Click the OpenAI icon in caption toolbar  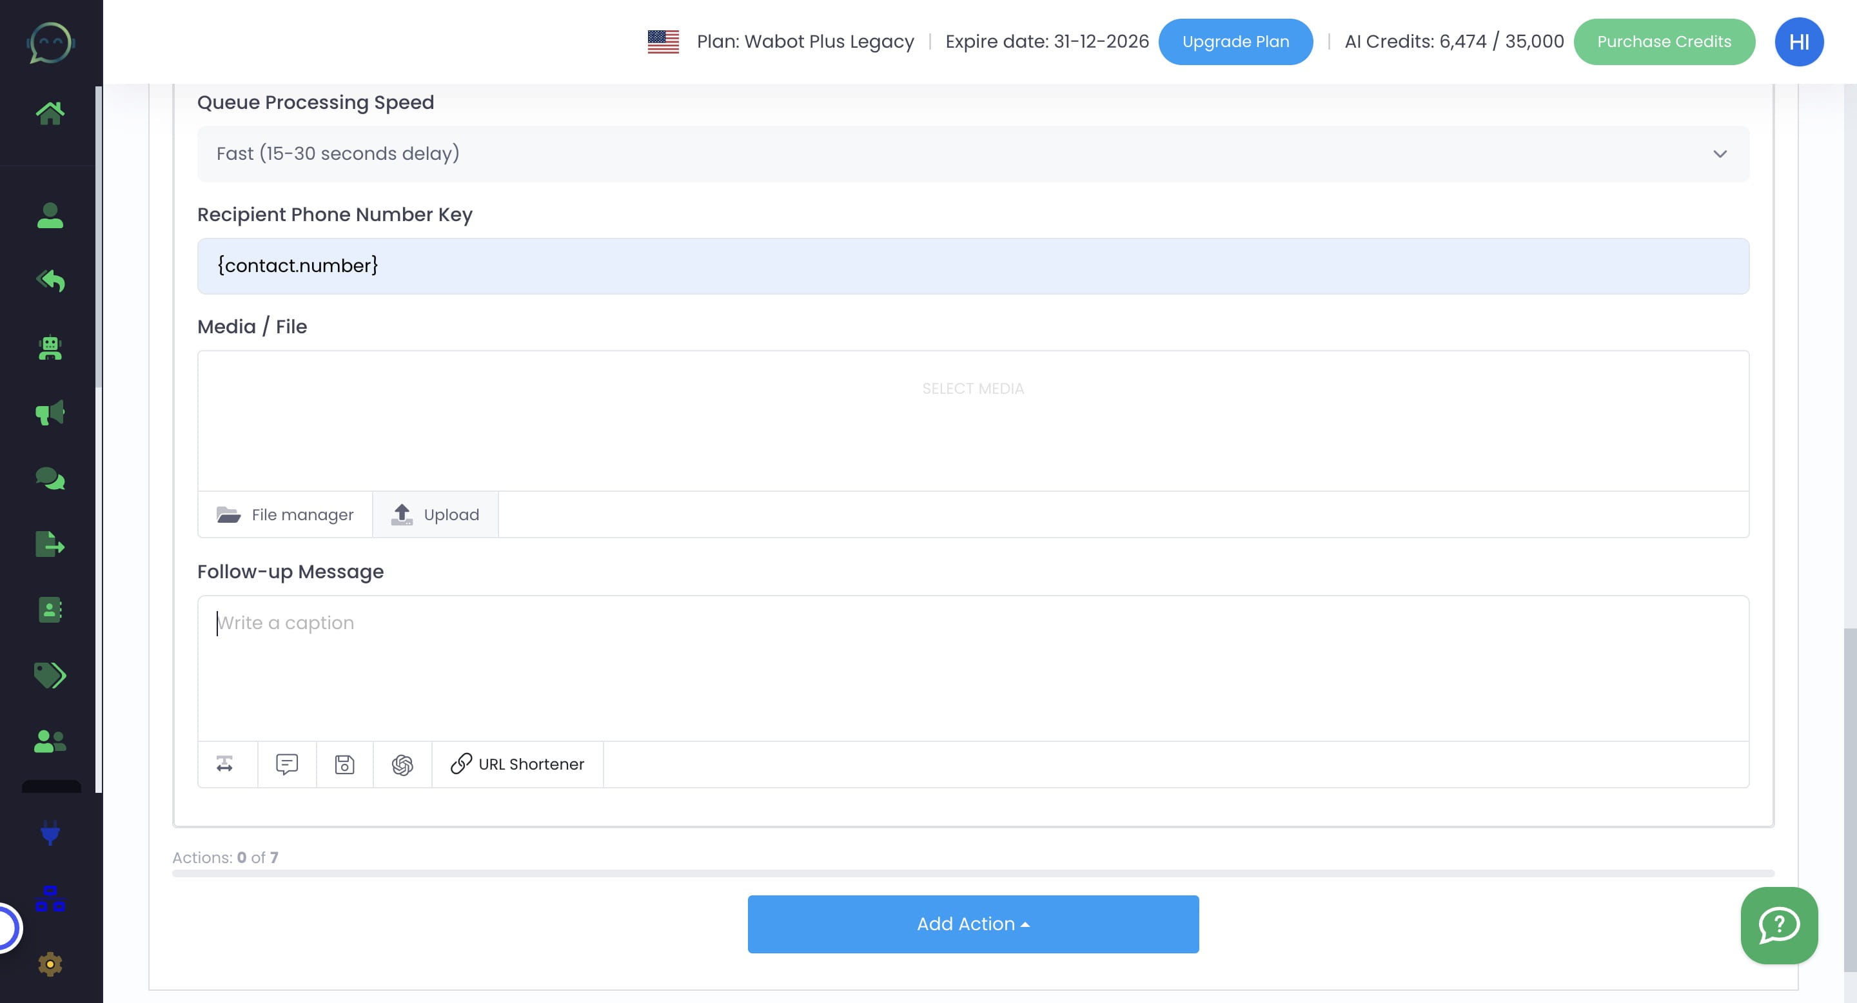tap(402, 764)
